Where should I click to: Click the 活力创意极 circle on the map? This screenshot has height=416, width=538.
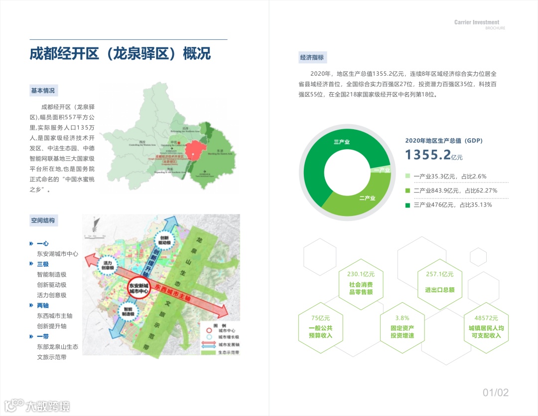(108, 265)
